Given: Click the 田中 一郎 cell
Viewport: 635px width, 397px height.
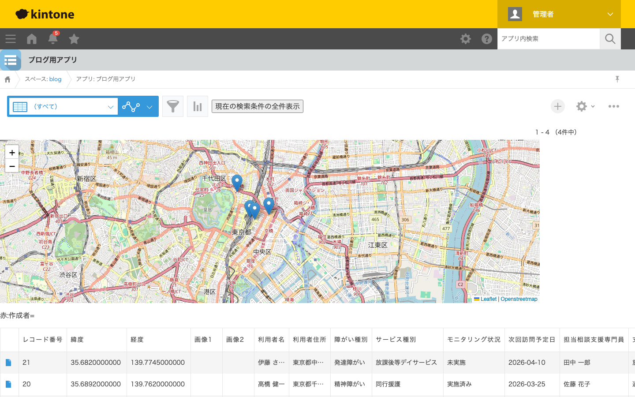Looking at the screenshot, I should (594, 363).
